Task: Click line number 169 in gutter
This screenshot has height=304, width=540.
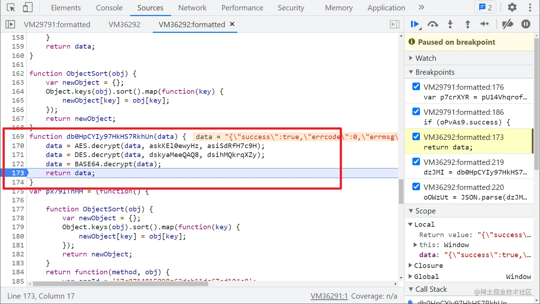Action: coord(18,136)
